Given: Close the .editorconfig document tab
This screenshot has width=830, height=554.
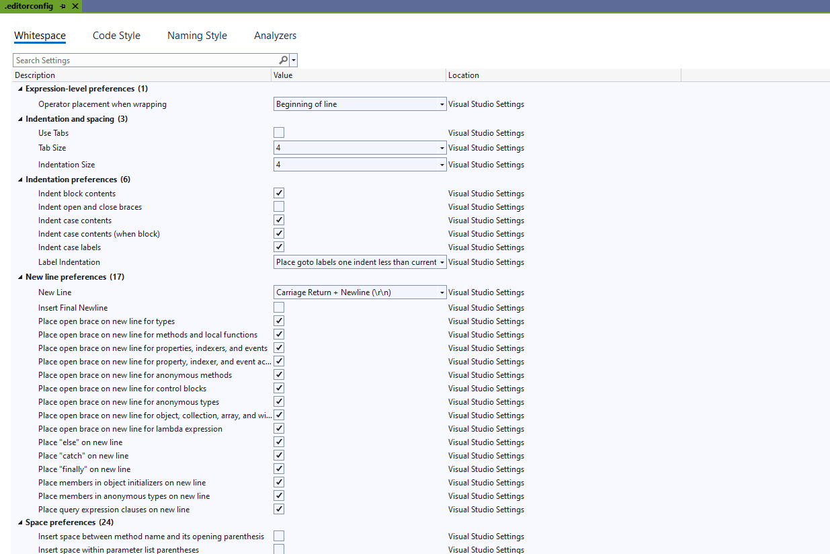Looking at the screenshot, I should [75, 6].
